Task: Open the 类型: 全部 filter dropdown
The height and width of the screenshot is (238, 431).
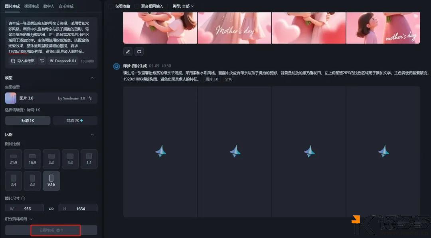Action: [x=183, y=6]
